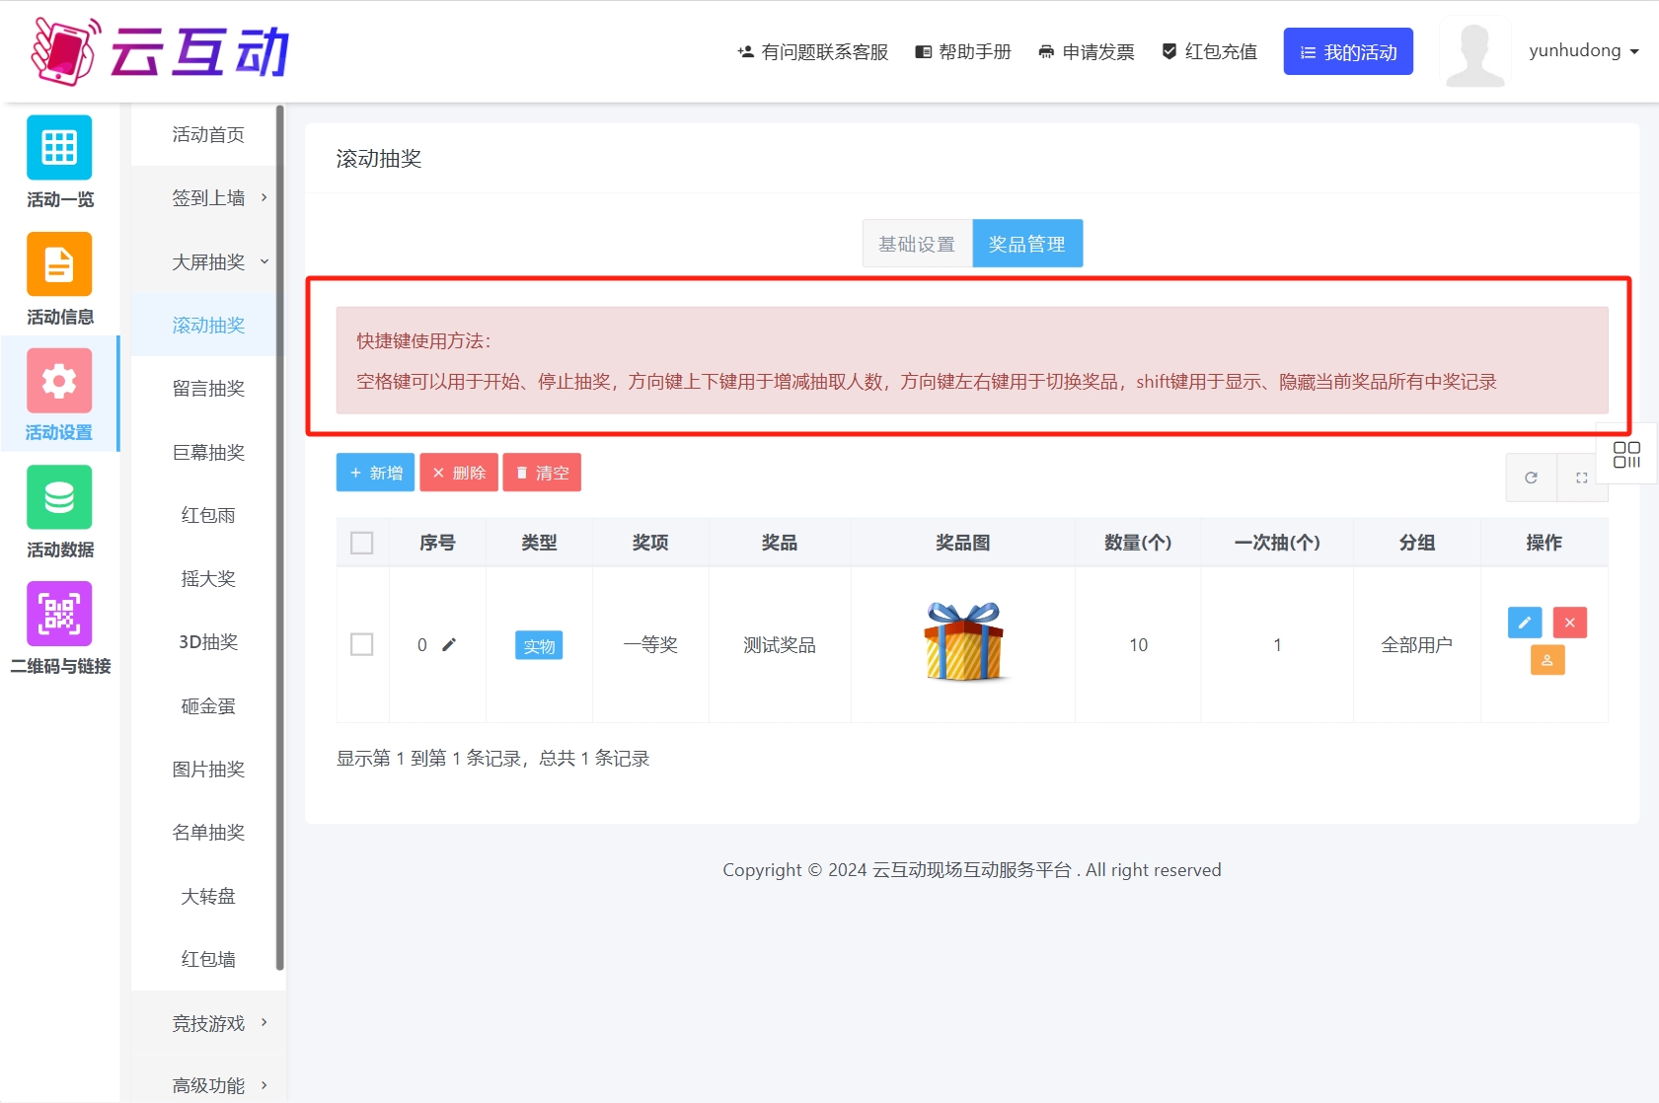Click the refresh table icon
This screenshot has width=1659, height=1103.
point(1531,478)
